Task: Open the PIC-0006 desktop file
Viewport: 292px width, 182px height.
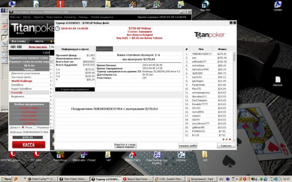Action: 36,156
